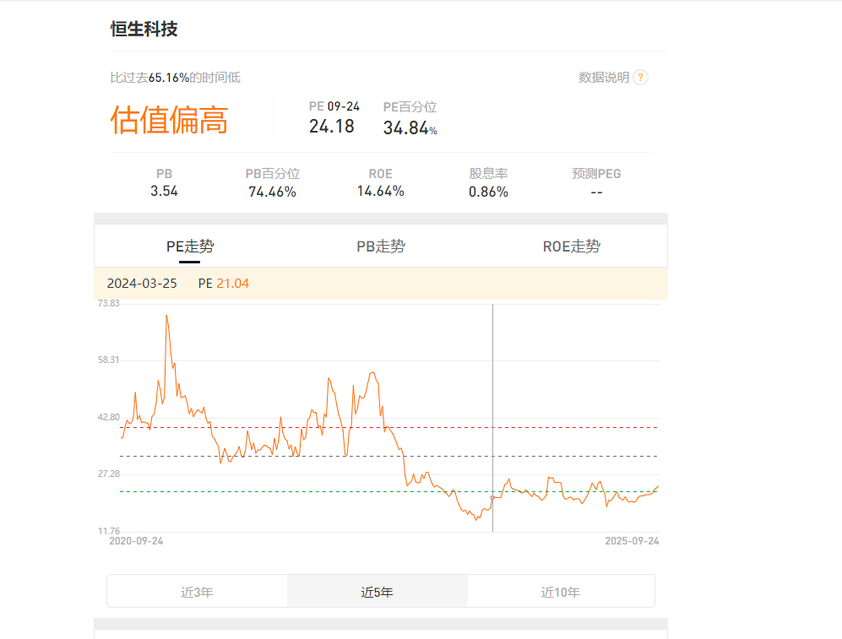Click the 2024-03-25 date in tooltip bar

pos(142,284)
